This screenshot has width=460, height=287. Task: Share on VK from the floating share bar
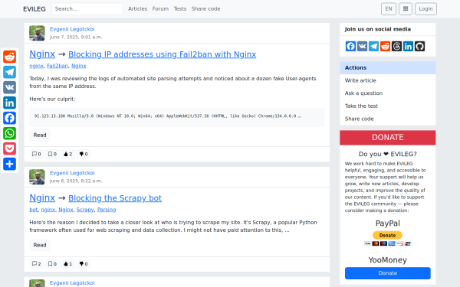click(x=9, y=87)
